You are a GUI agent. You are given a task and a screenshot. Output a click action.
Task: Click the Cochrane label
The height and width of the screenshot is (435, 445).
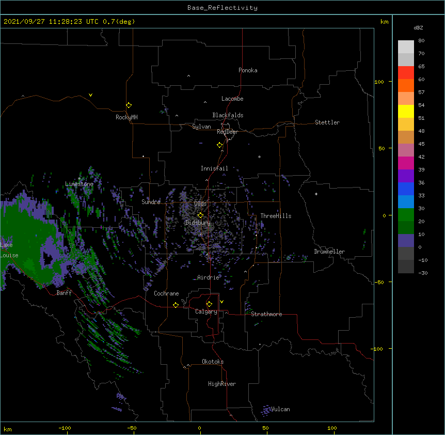(166, 293)
